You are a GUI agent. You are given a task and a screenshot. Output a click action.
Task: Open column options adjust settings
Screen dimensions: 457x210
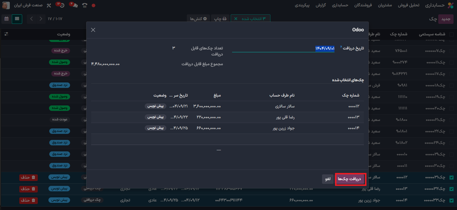[x=6, y=34]
